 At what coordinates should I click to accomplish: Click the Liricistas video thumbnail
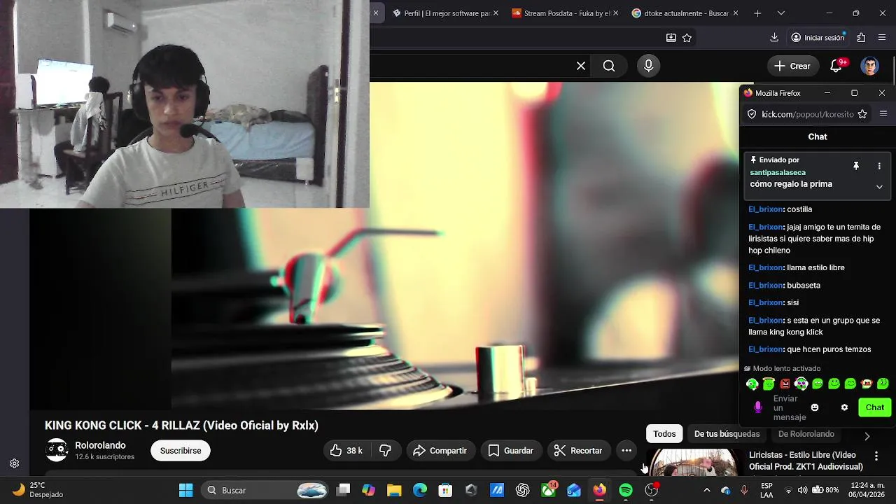694,463
